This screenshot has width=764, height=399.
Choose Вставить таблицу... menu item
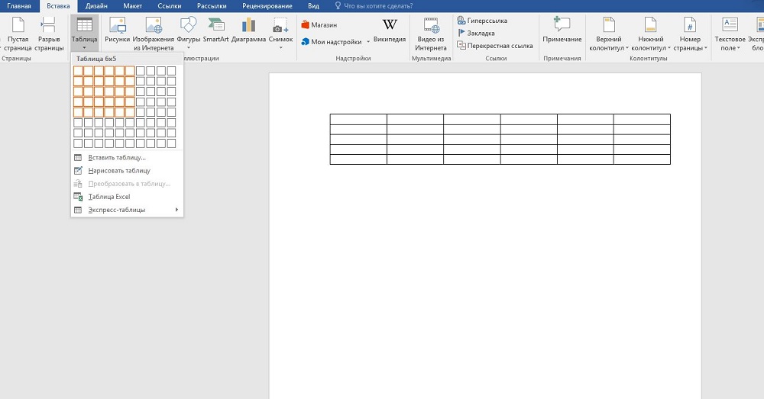[116, 158]
